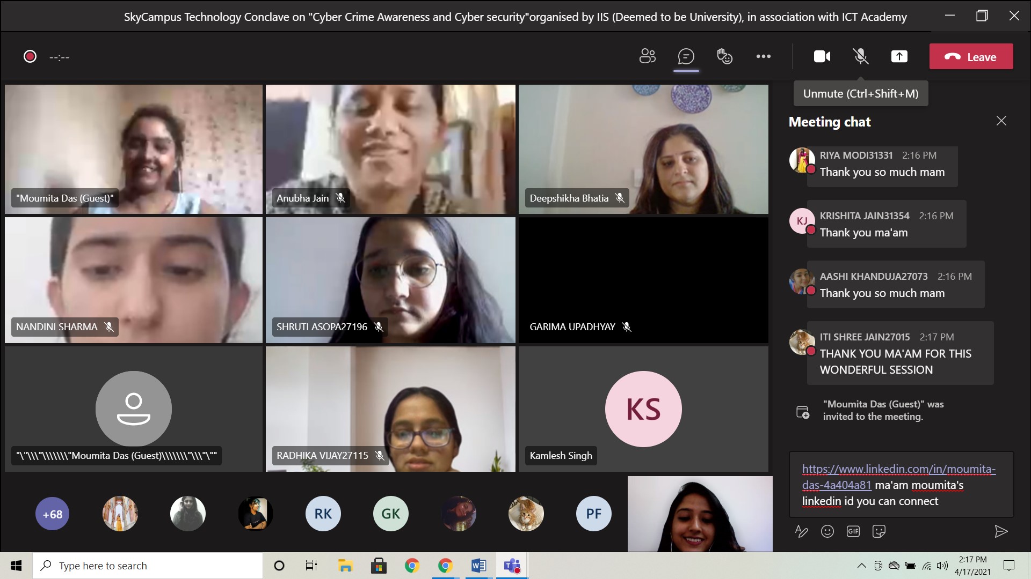Close the Meeting chat panel
Viewport: 1031px width, 579px height.
(x=1001, y=121)
